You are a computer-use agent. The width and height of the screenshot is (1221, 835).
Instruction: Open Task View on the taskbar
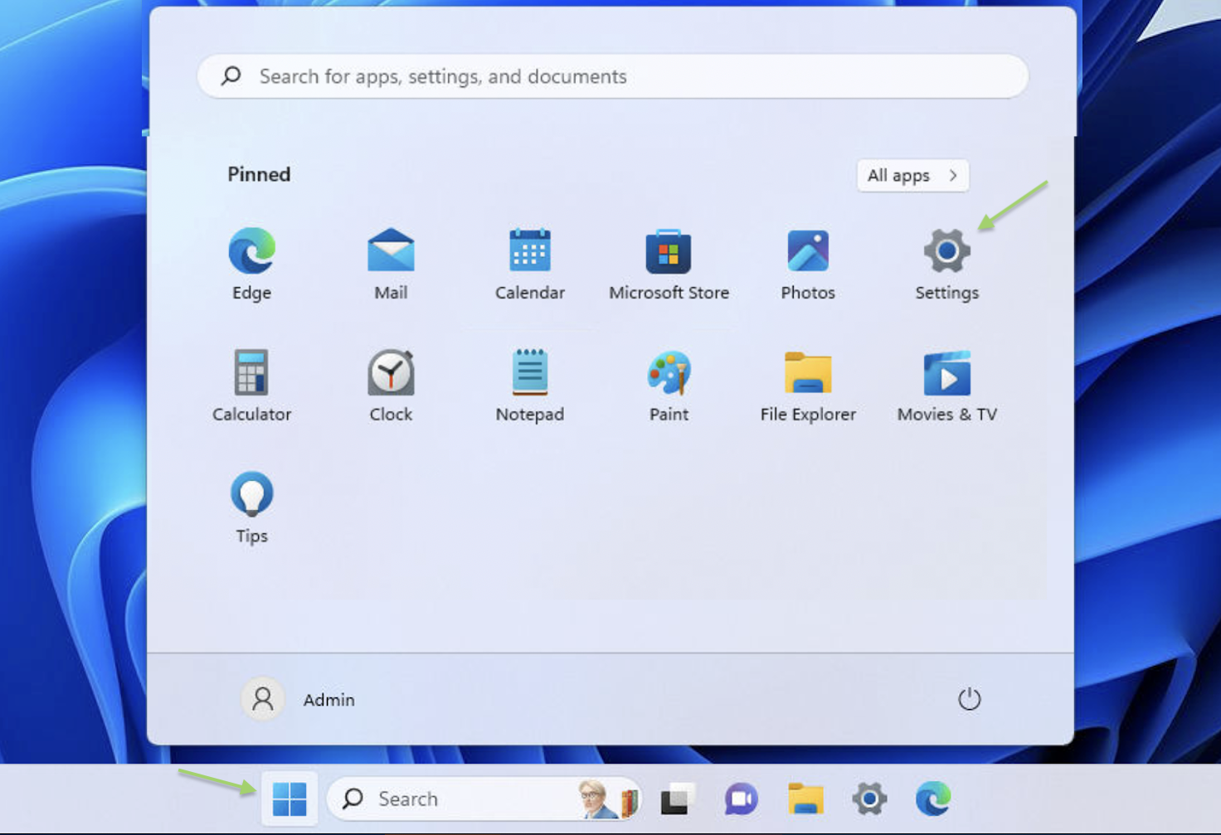pos(677,799)
